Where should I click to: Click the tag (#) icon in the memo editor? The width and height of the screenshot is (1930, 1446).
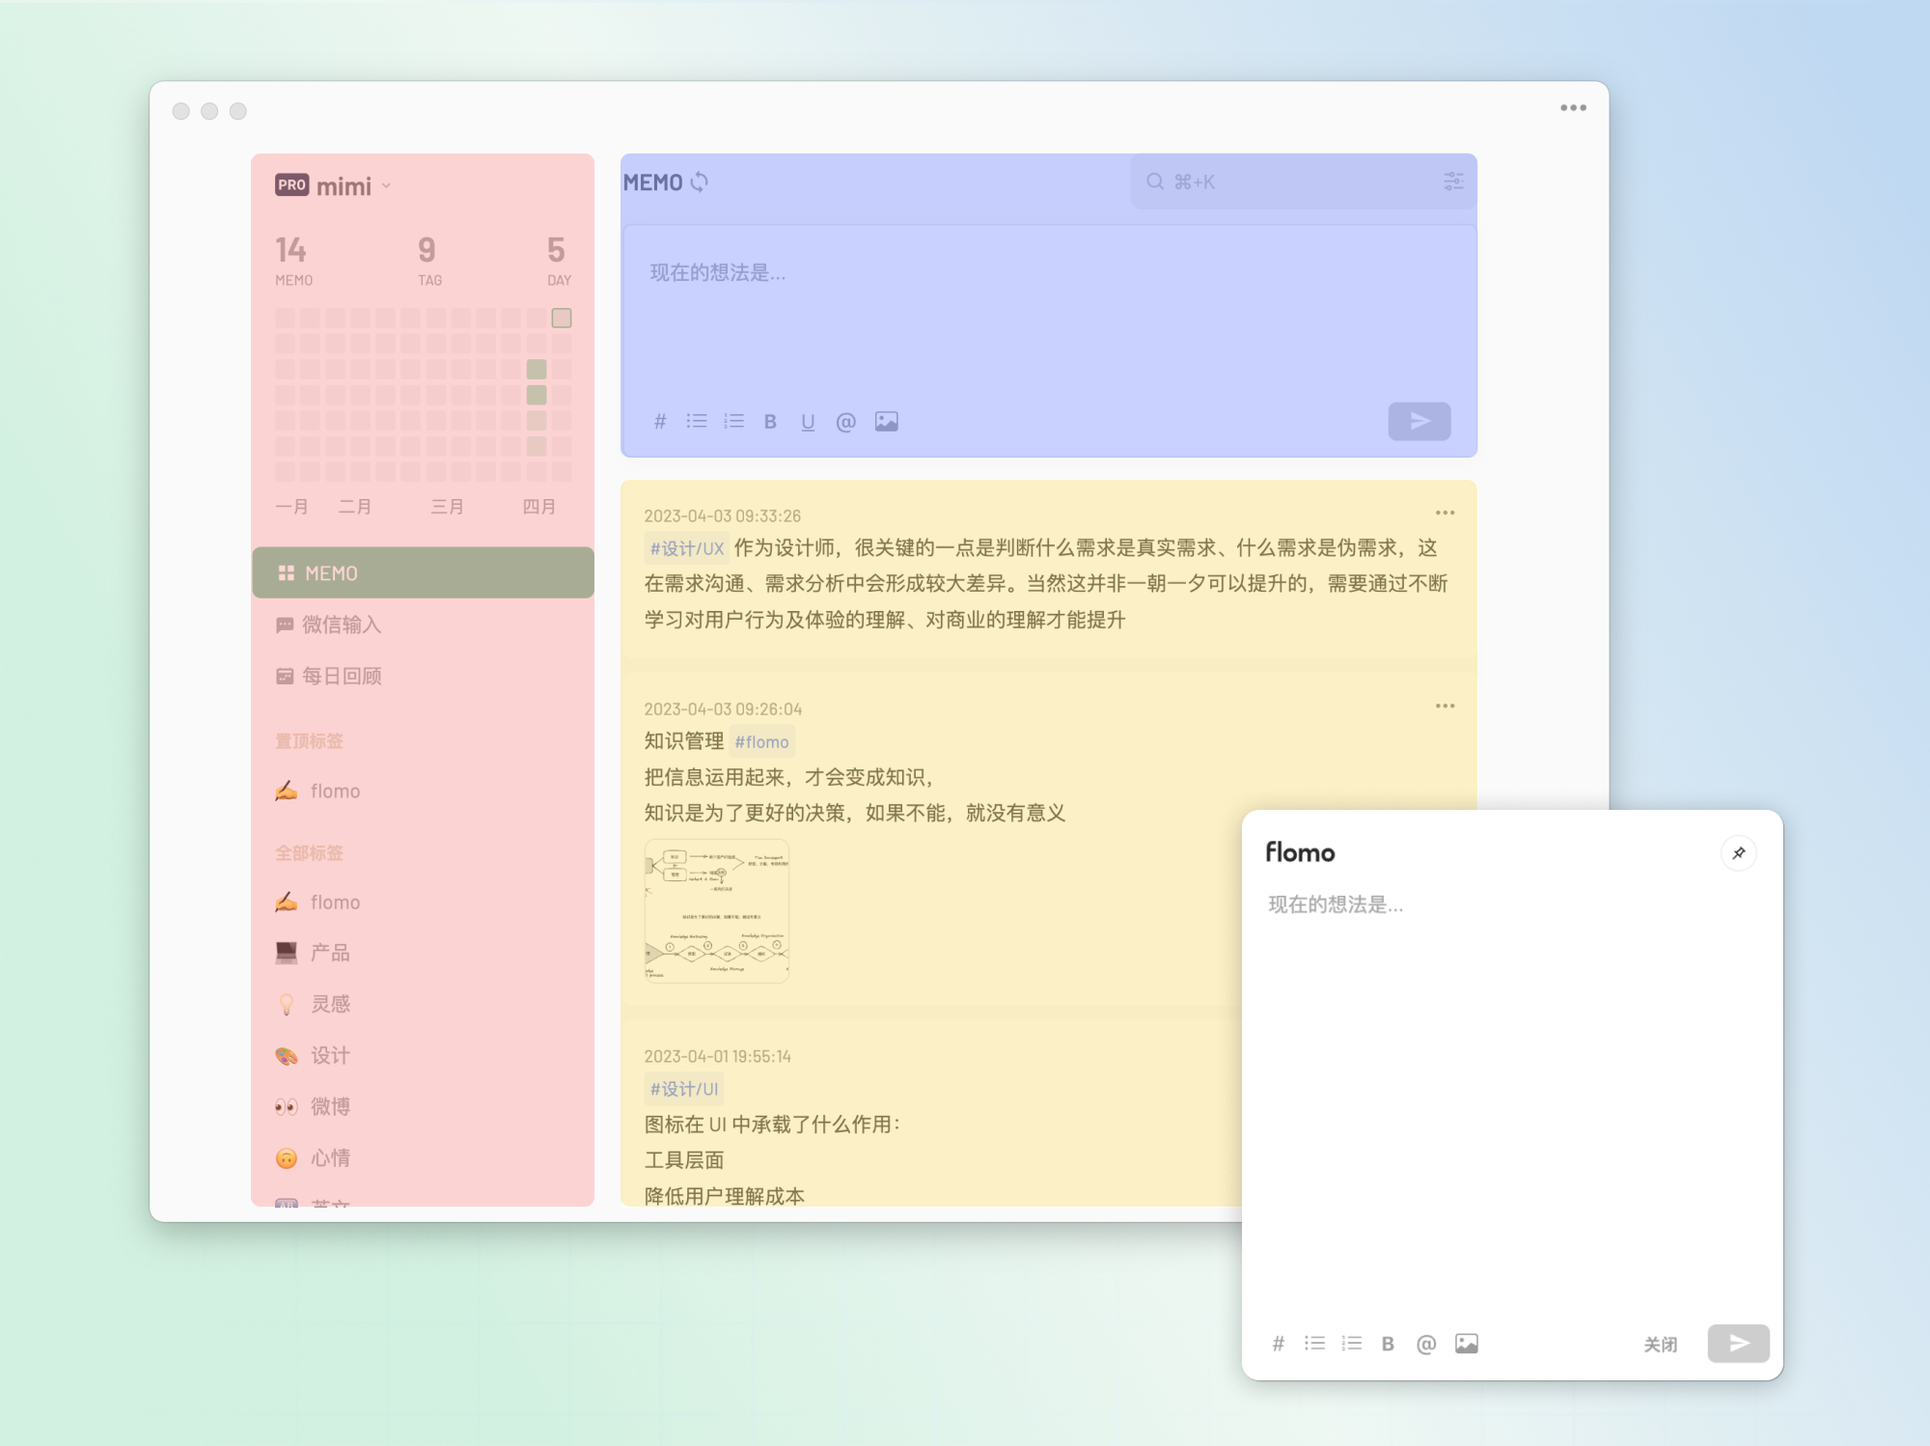[659, 421]
